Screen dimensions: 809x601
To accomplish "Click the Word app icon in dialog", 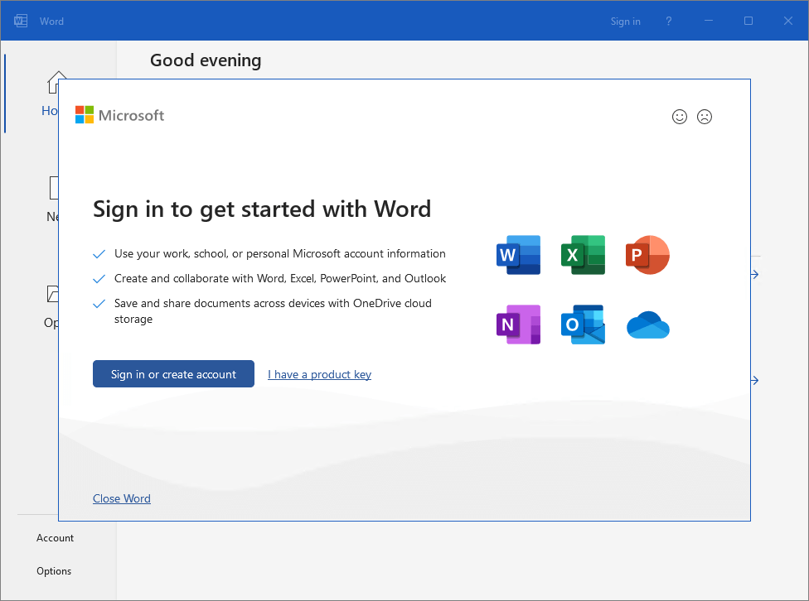I will tap(518, 255).
